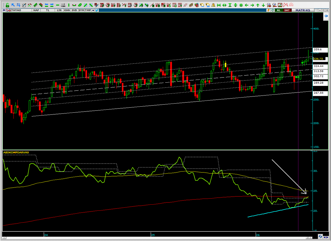Screen dimensions: 331x241
Task: Click the green AL buy button
Action: point(279,10)
